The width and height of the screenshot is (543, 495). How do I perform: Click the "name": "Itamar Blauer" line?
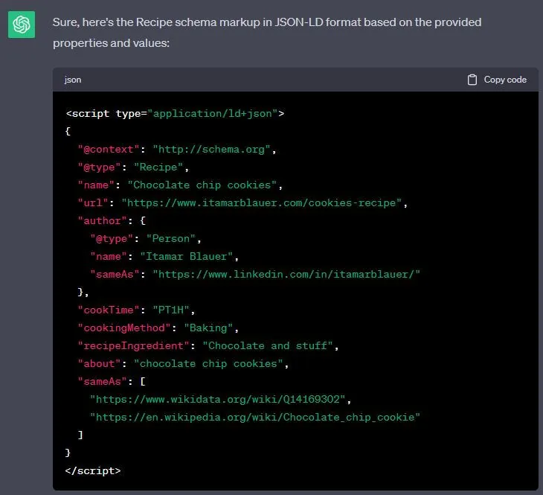click(x=164, y=257)
